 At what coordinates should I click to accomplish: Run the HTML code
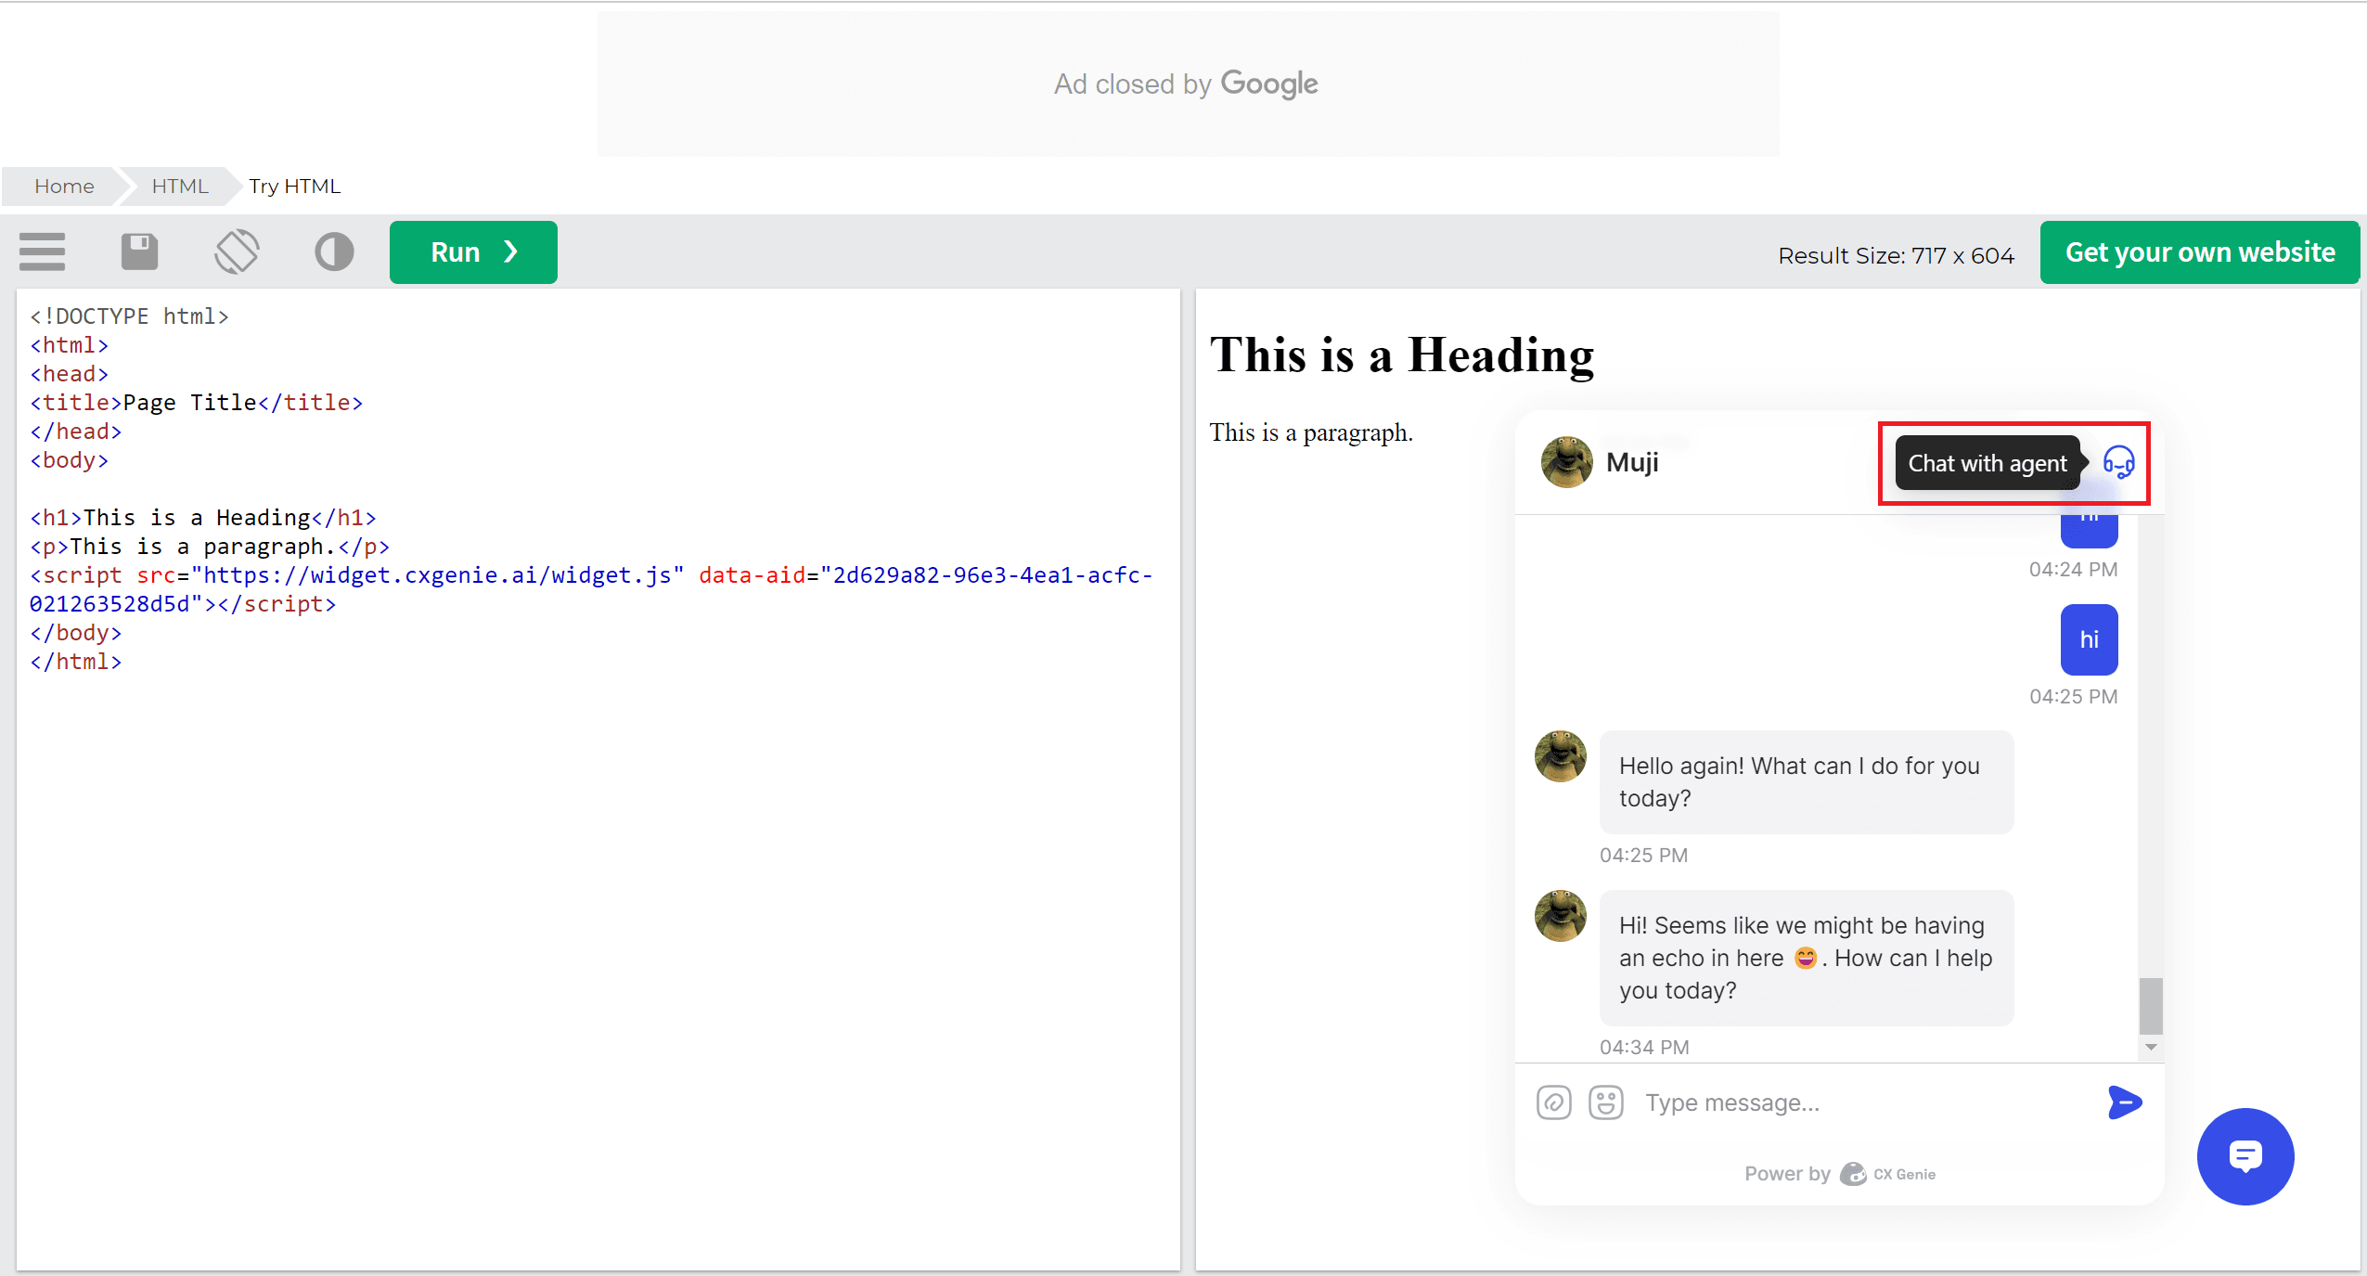click(473, 251)
